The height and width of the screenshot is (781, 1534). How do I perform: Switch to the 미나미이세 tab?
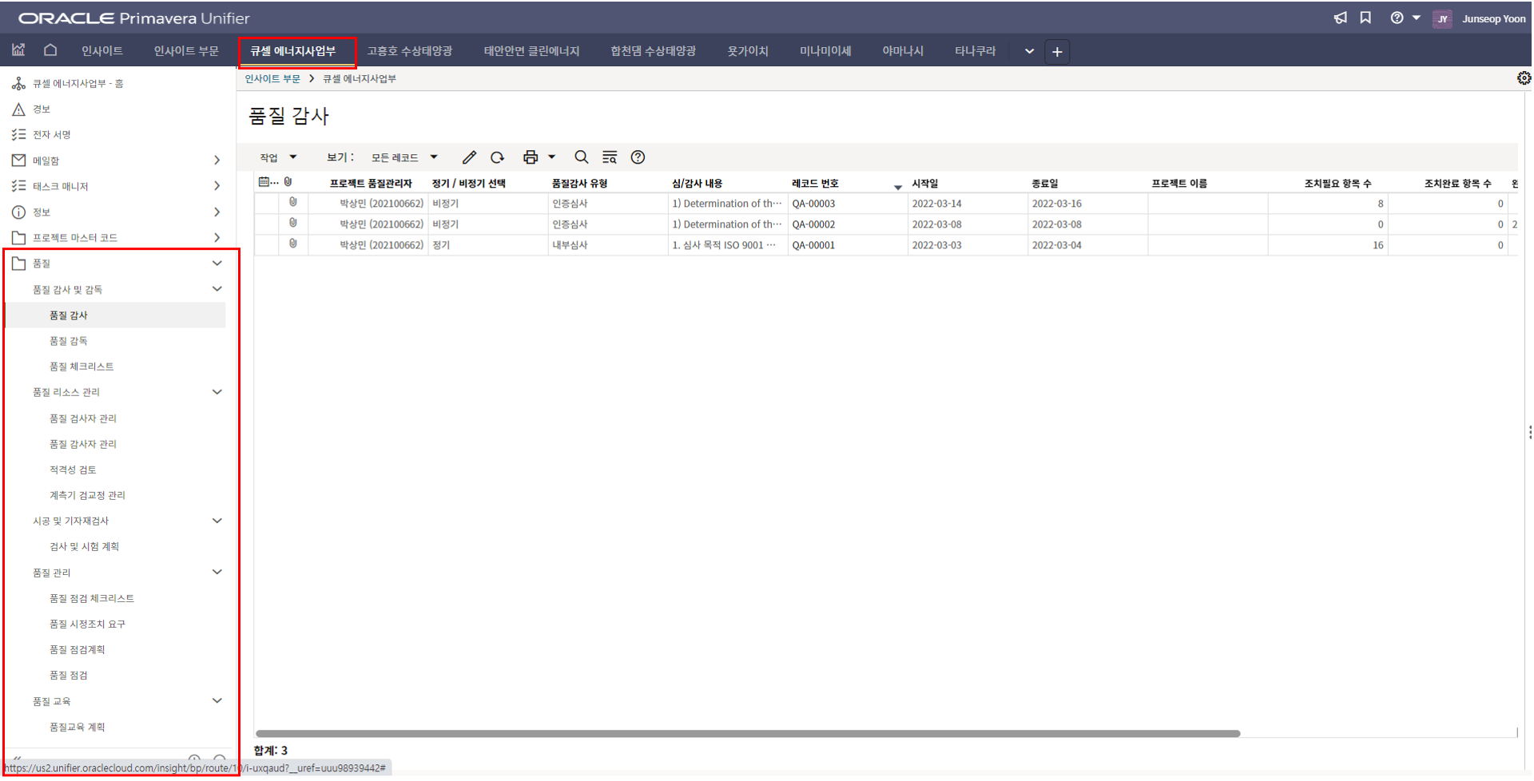(x=825, y=51)
